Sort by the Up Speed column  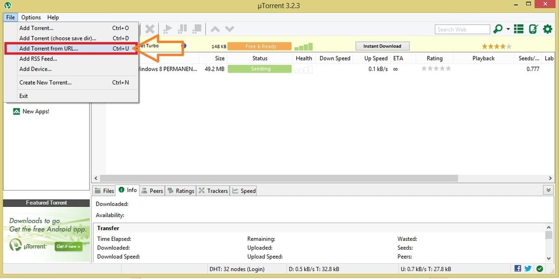pos(371,58)
